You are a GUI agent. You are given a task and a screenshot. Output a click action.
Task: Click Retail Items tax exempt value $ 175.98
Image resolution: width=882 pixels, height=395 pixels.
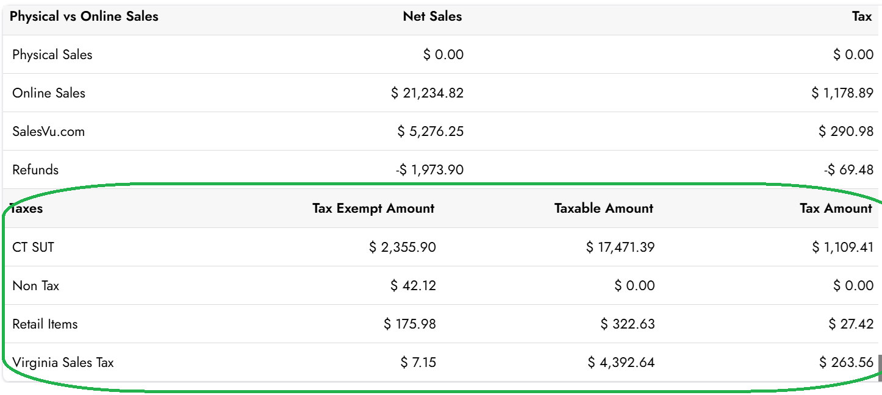410,324
